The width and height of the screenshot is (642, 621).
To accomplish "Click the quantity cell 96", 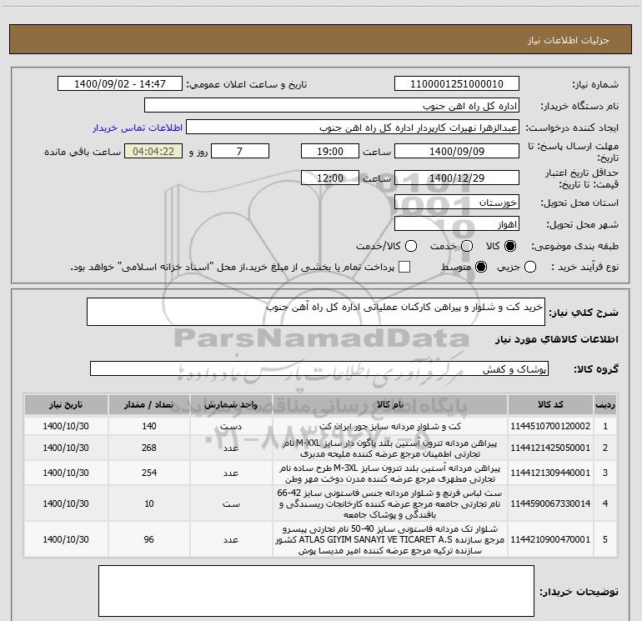I will coord(149,539).
